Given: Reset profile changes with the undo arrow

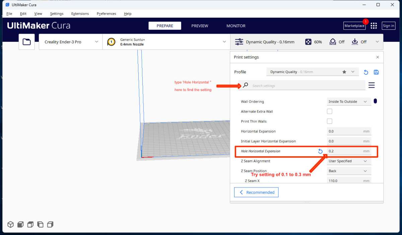Looking at the screenshot, I should (x=366, y=72).
